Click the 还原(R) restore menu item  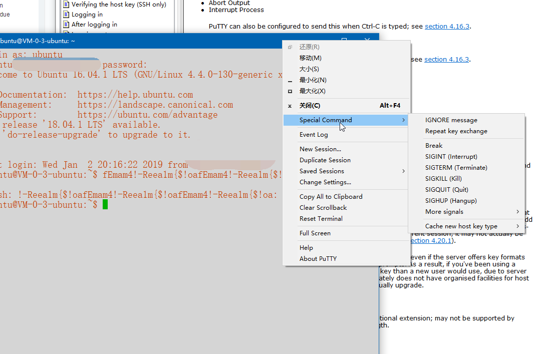coord(346,47)
